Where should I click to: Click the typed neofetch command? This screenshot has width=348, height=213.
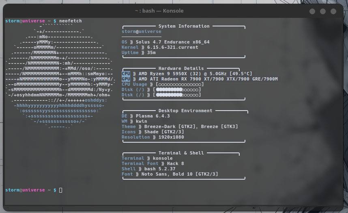click(x=71, y=21)
